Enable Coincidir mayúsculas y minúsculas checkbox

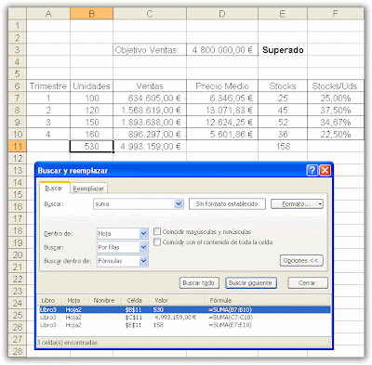click(x=157, y=231)
